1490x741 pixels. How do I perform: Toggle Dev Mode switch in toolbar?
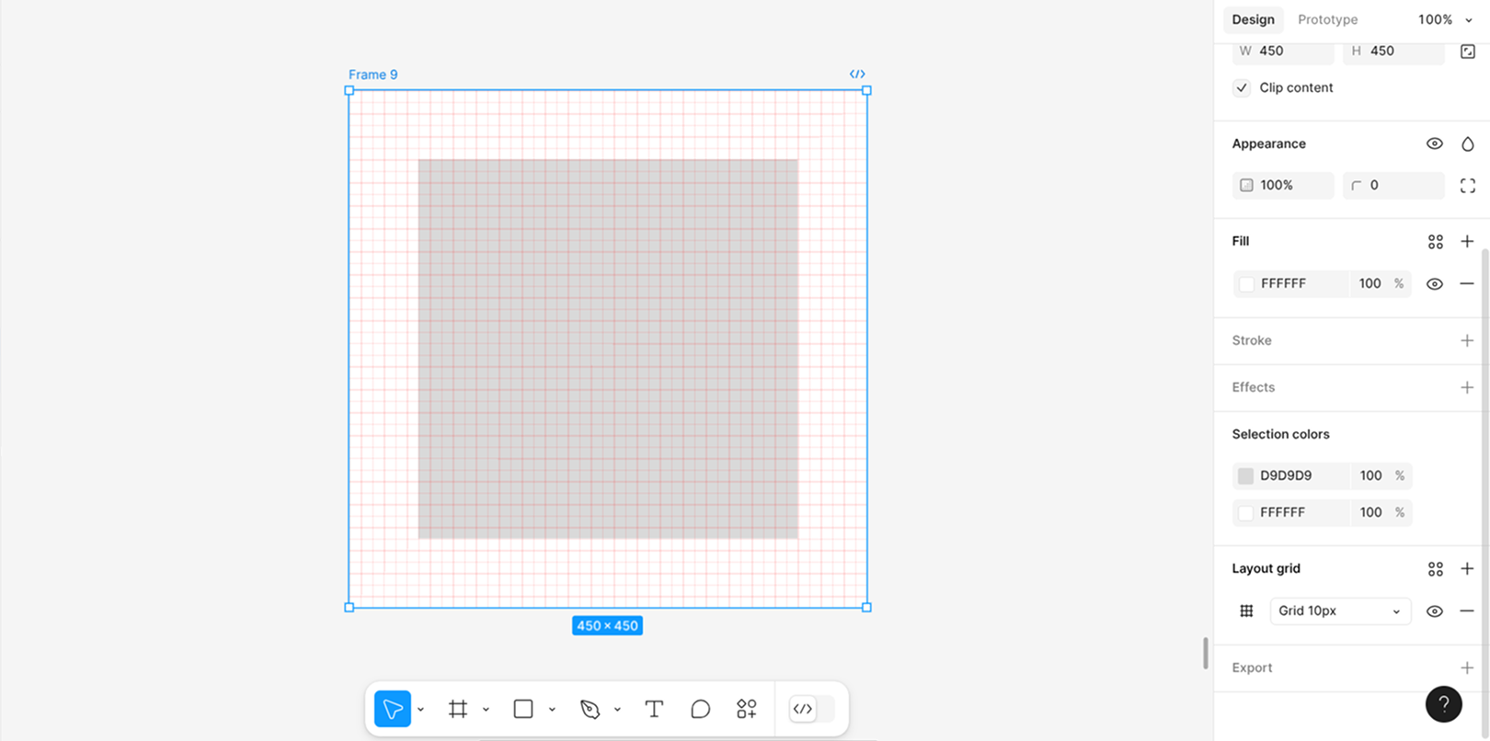pyautogui.click(x=811, y=709)
